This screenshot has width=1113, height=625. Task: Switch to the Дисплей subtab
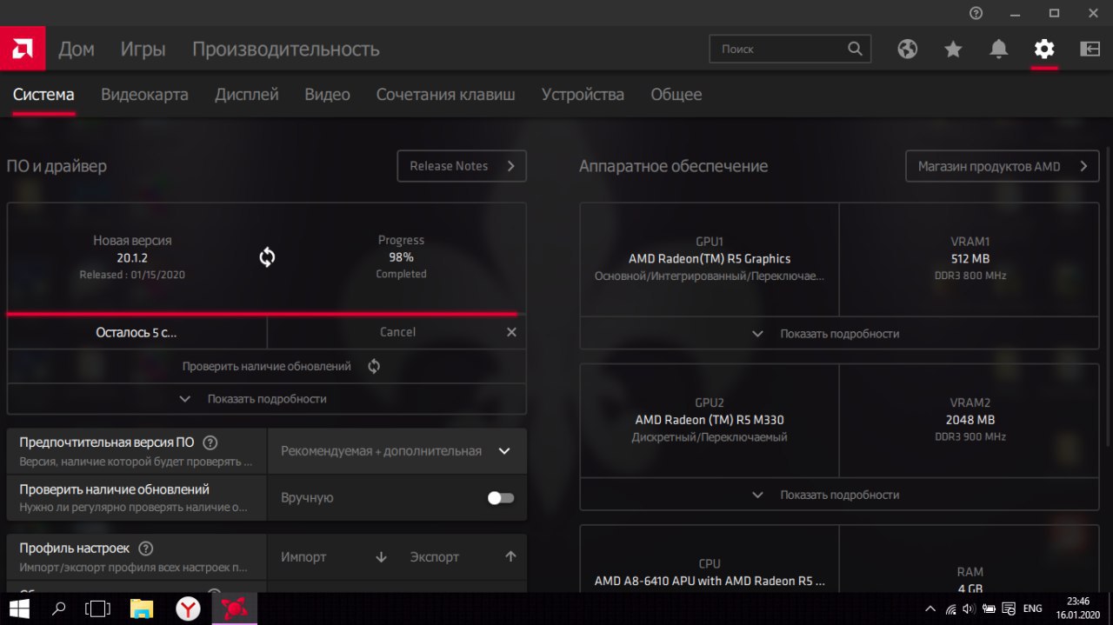click(247, 95)
